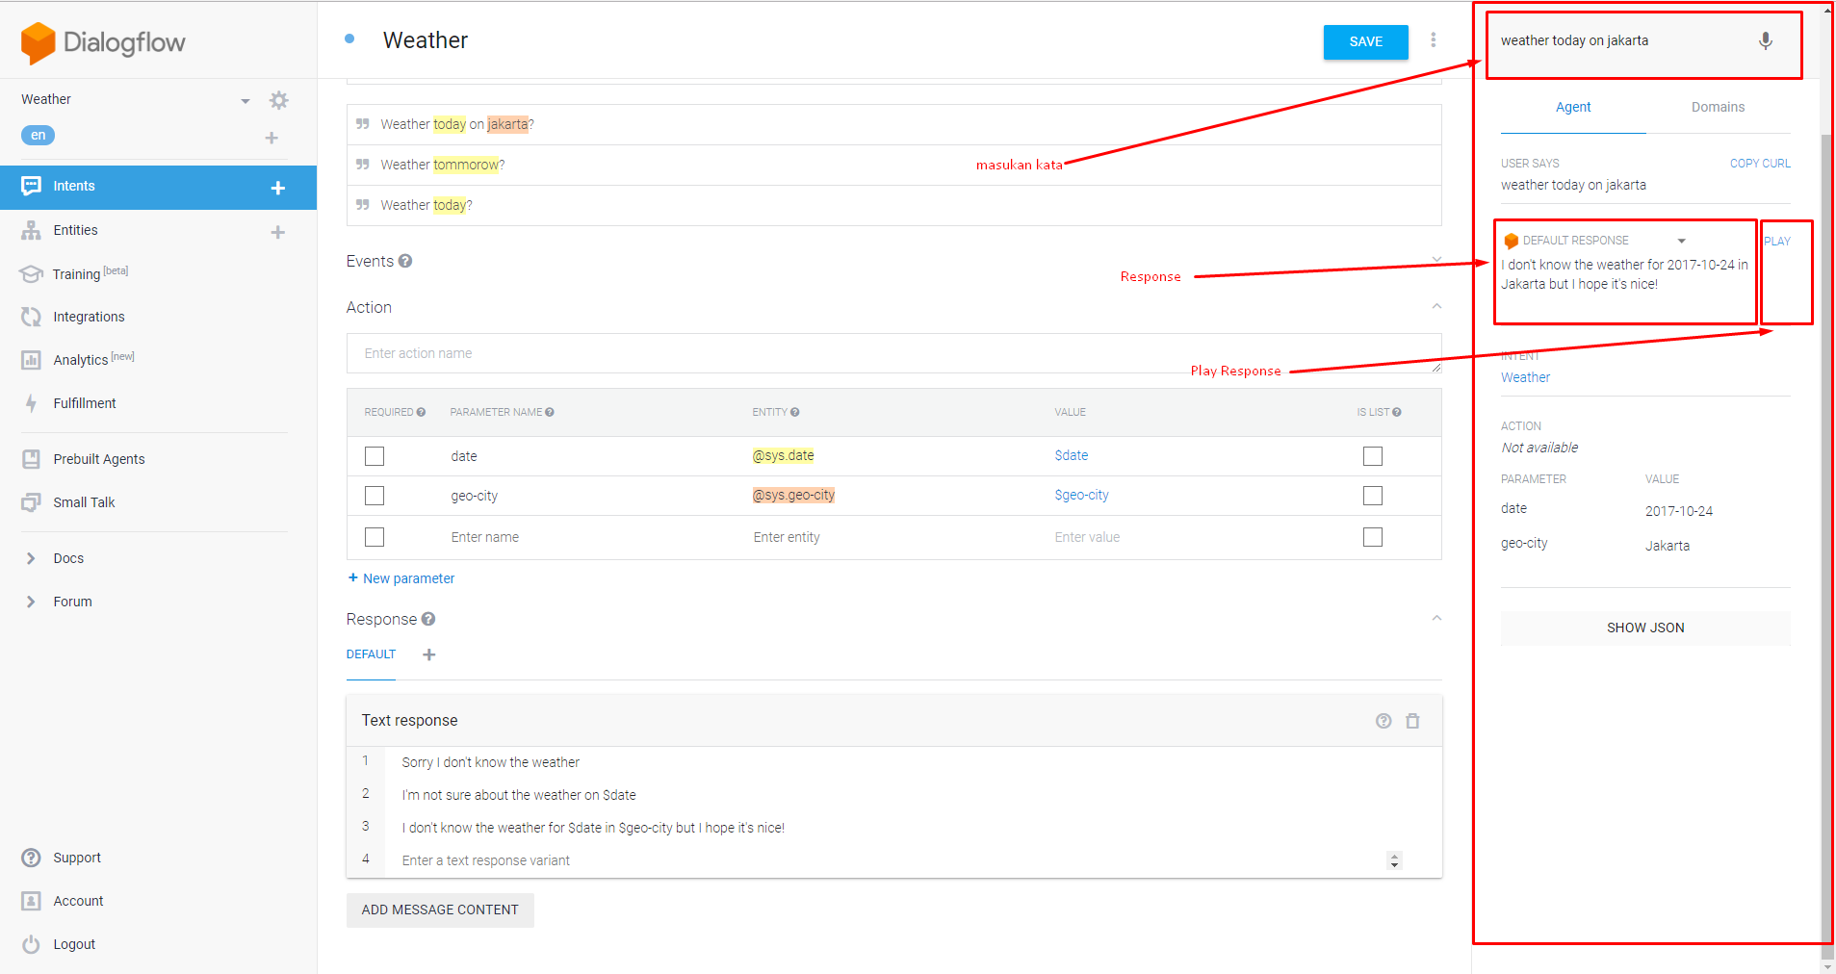The image size is (1836, 974).
Task: Click response 'Sorry I don't know the weather'
Action: pyautogui.click(x=491, y=762)
